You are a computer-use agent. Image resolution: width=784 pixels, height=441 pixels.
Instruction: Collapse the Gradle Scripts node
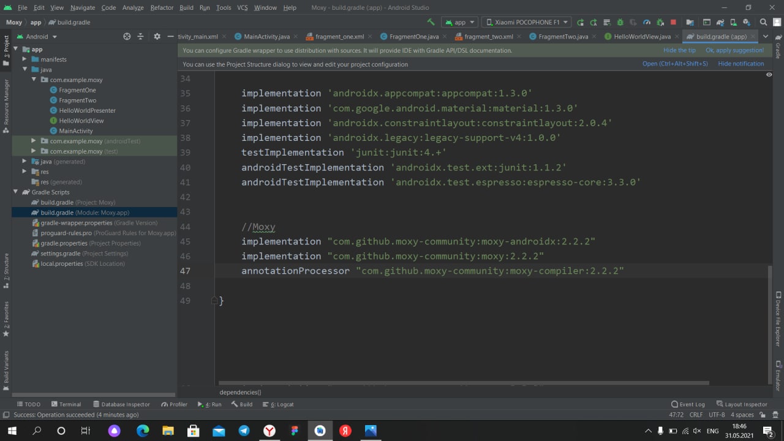click(16, 192)
